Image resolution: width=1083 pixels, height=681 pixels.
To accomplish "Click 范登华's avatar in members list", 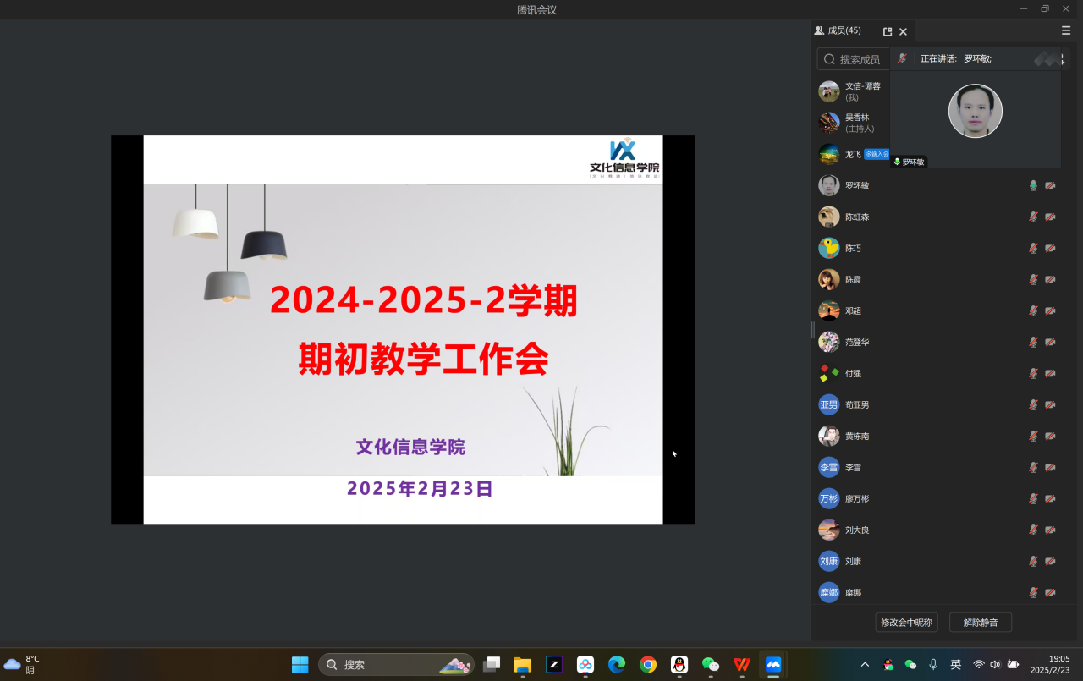I will tap(829, 342).
